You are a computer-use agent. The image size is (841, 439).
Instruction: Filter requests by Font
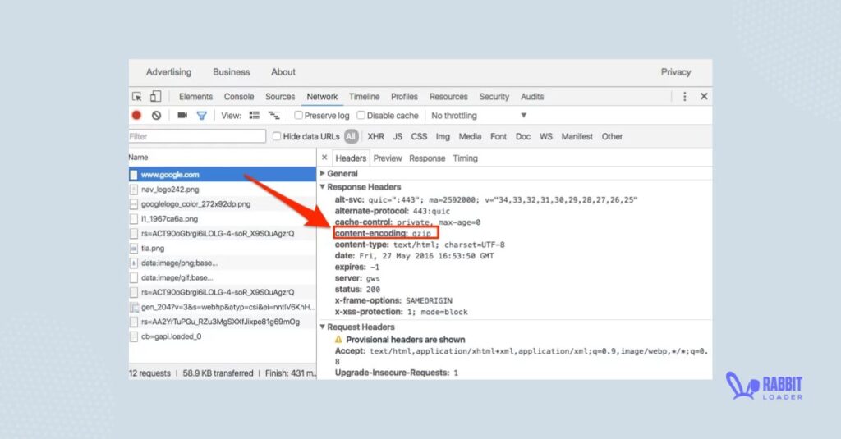(x=499, y=137)
